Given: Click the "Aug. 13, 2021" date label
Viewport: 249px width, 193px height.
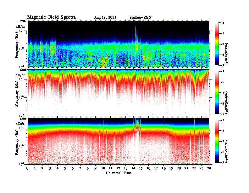Looking at the screenshot, I should click(105, 18).
